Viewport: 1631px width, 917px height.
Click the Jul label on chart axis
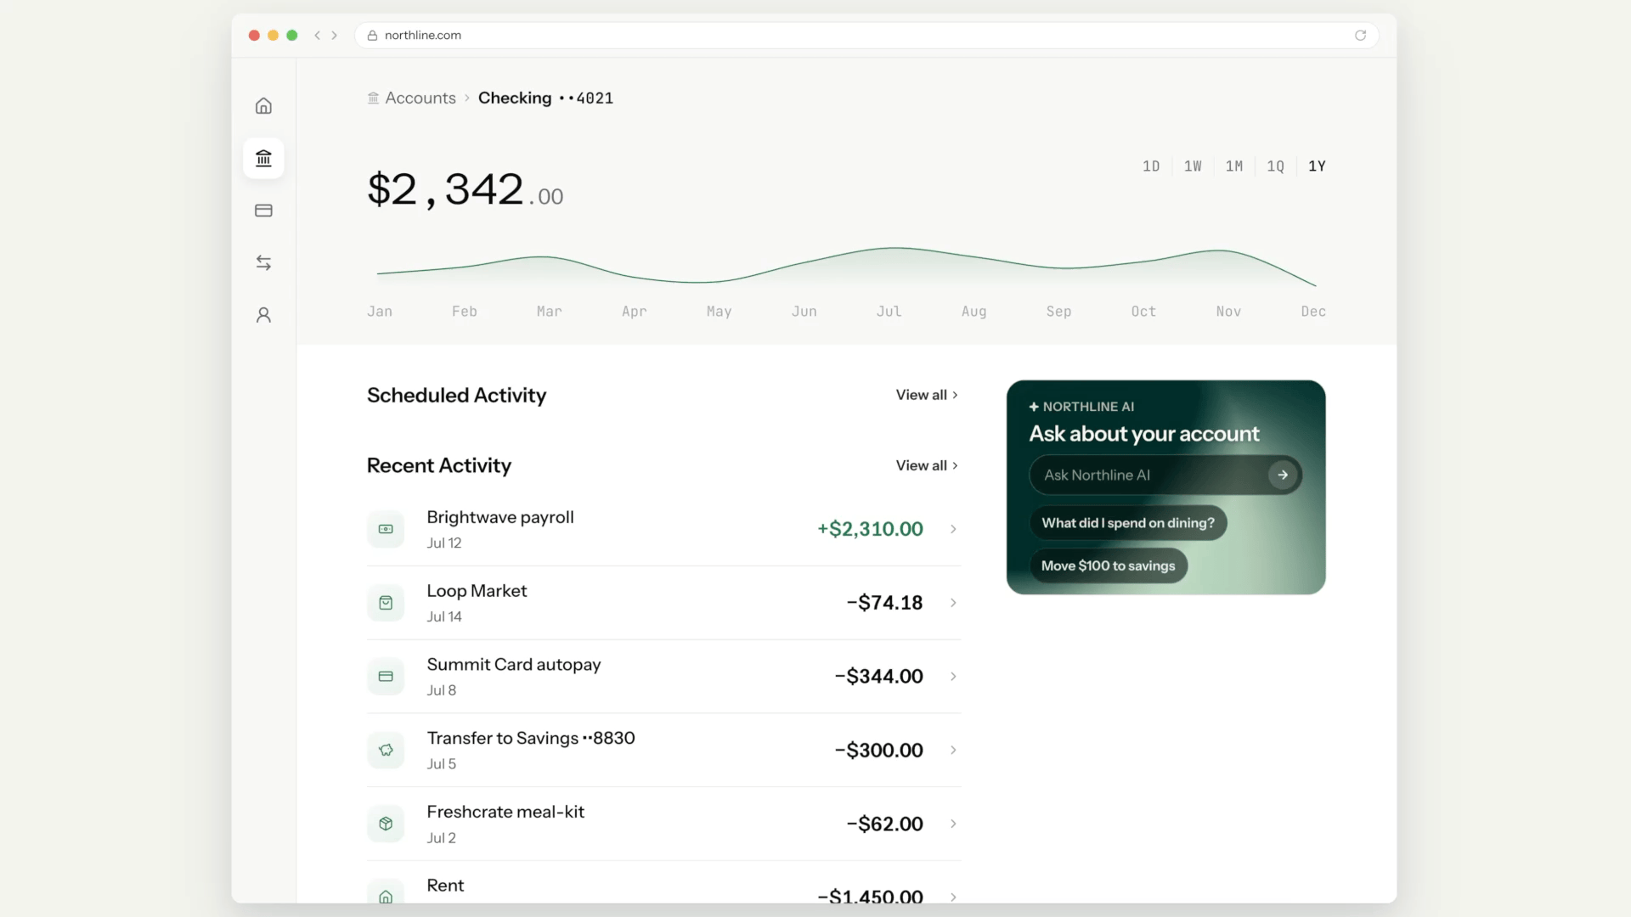pos(889,312)
